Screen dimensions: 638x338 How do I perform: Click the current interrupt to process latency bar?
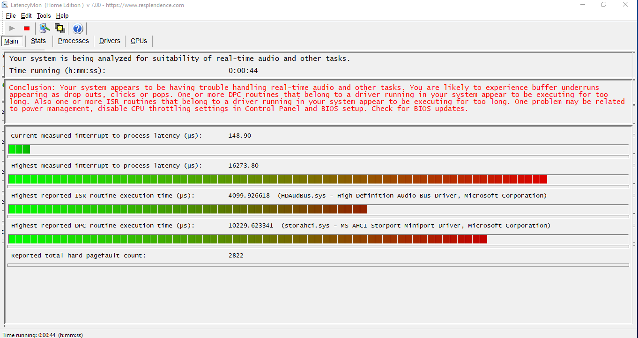pyautogui.click(x=318, y=149)
